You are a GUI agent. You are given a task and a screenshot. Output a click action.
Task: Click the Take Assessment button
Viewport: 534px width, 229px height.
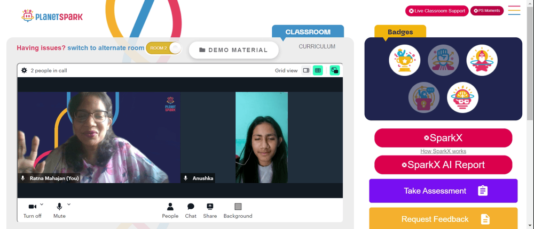[443, 191]
